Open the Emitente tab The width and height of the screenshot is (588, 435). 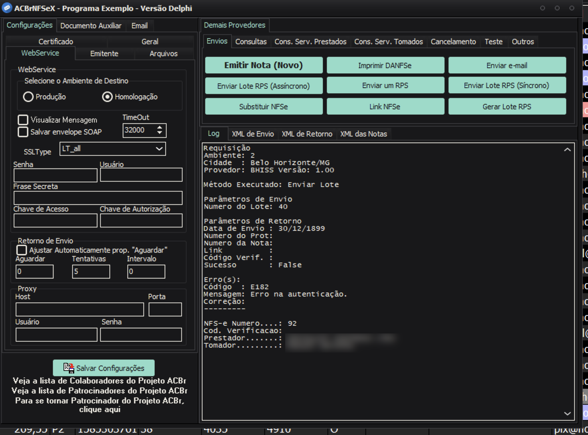104,53
